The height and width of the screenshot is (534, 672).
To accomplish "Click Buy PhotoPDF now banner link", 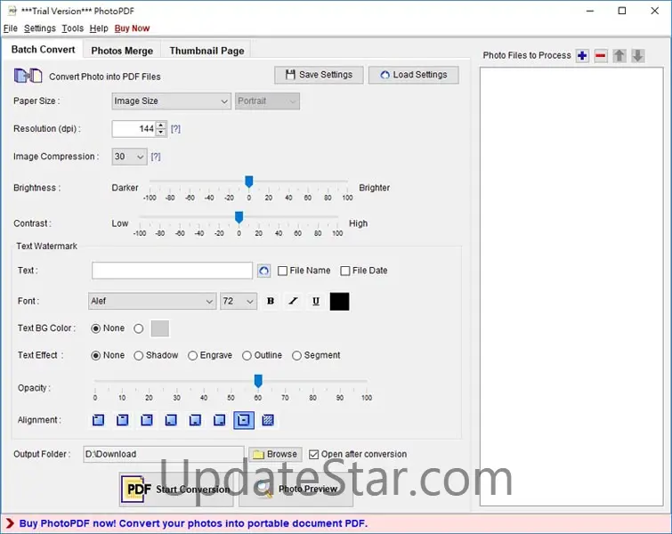I will (x=193, y=523).
